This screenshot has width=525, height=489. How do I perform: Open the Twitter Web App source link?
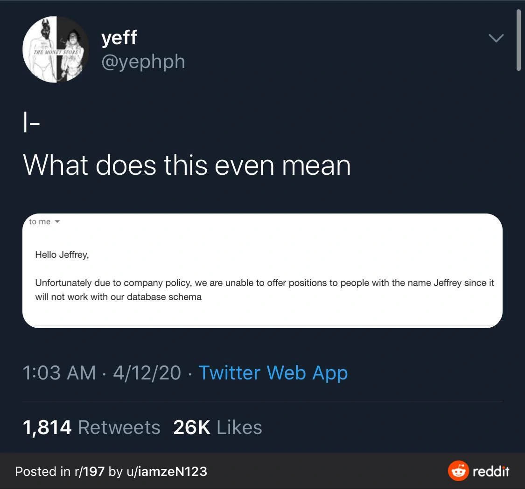(x=273, y=373)
